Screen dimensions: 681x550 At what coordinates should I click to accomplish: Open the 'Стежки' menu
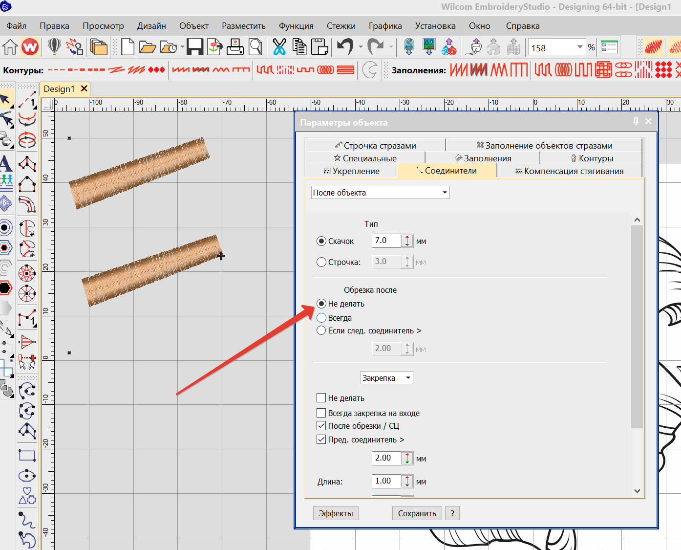tap(340, 26)
